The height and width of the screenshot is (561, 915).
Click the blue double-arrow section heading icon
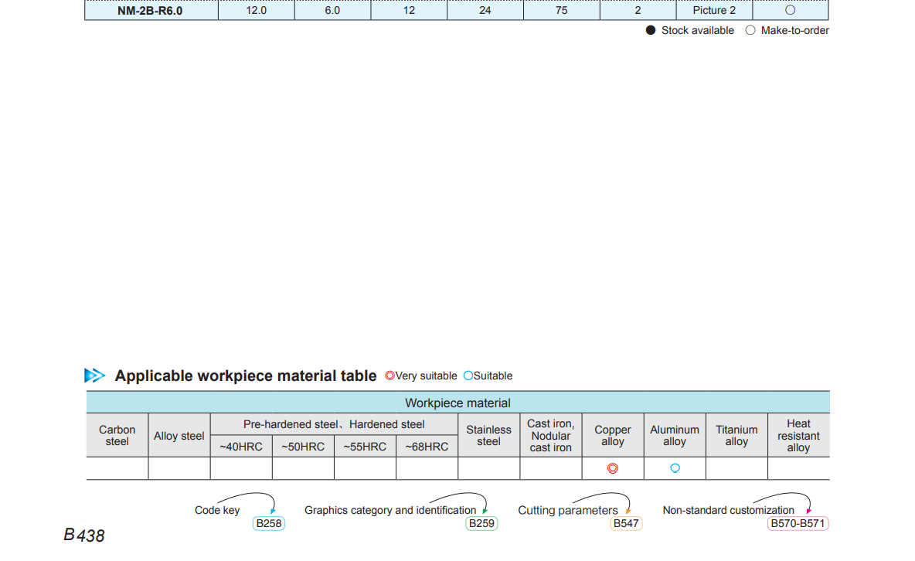click(94, 376)
